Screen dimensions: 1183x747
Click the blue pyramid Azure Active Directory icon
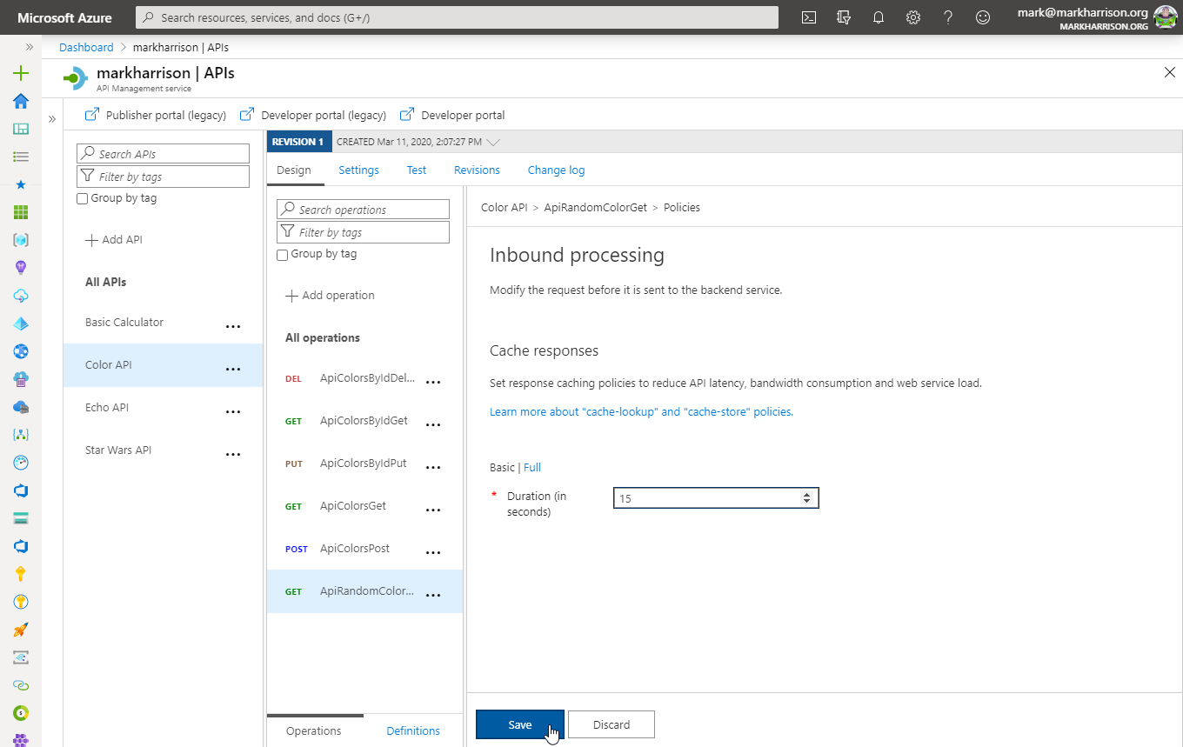click(21, 323)
